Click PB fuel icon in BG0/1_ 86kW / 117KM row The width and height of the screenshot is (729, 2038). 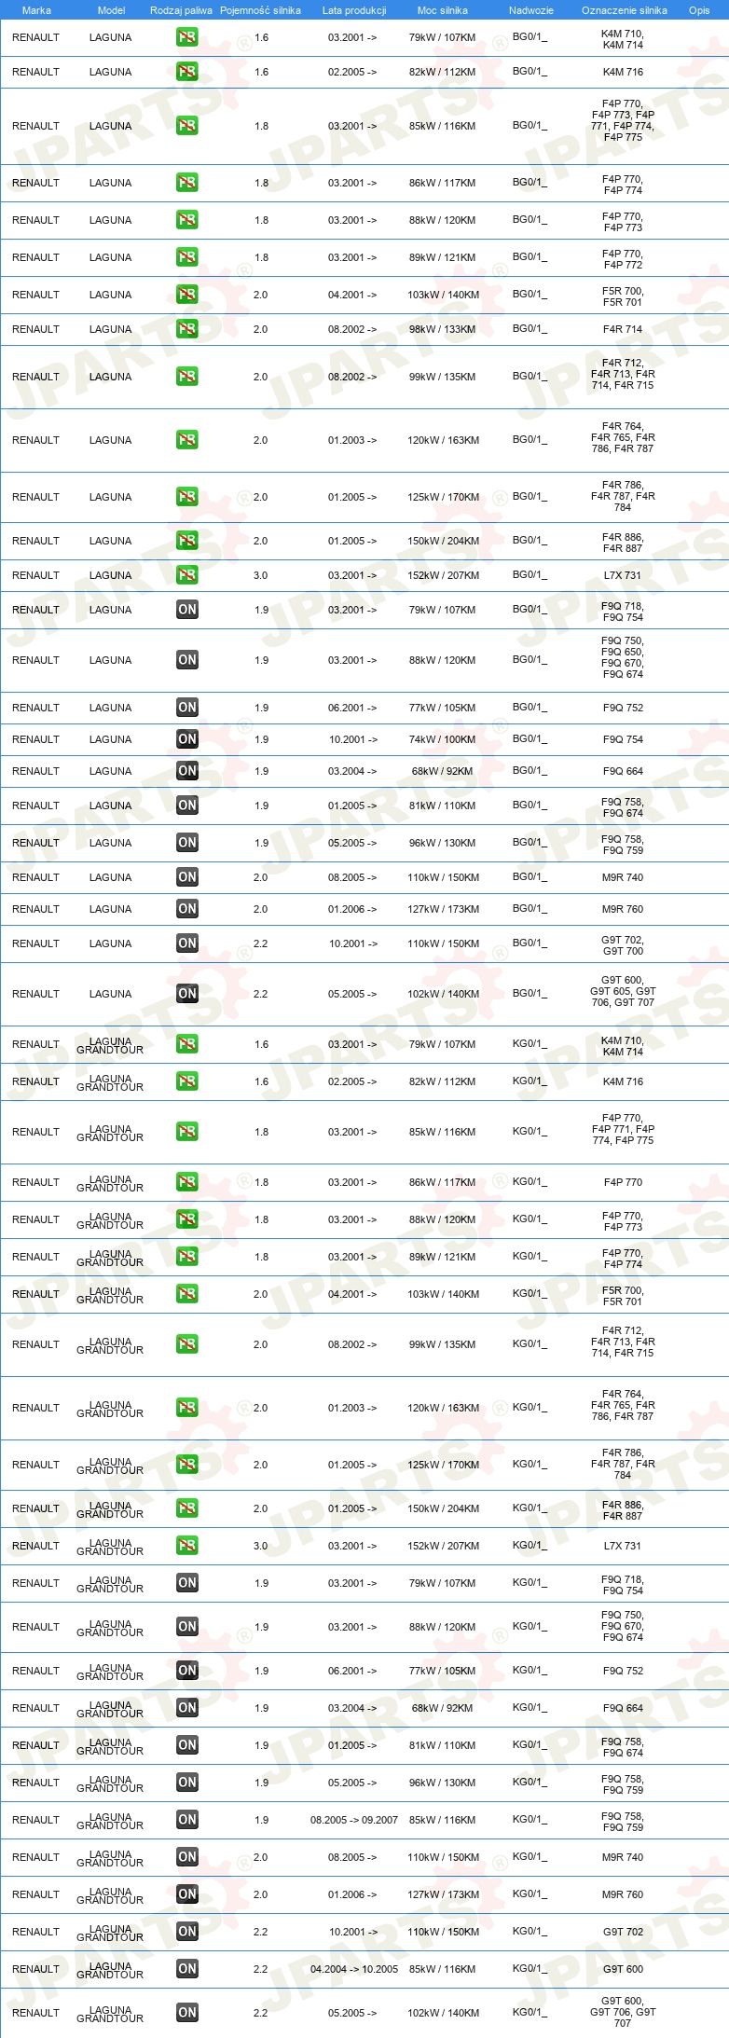187,183
